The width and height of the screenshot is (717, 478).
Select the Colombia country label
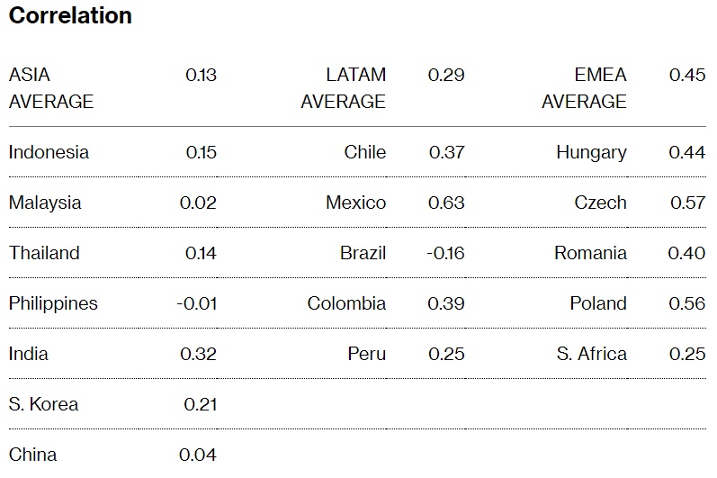coord(346,303)
